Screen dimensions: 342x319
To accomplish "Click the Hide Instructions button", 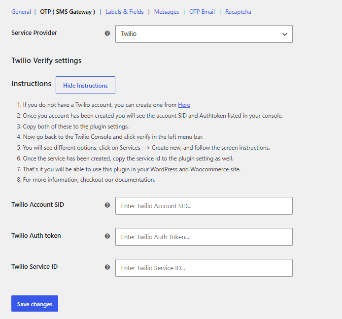I will (86, 85).
